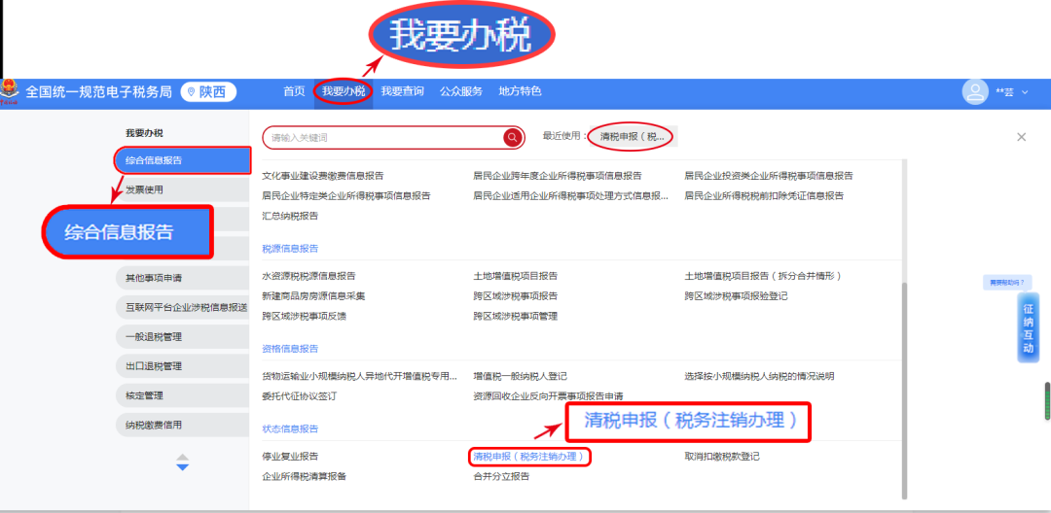1051x513 pixels.
Task: Open 合并分立报告 link
Action: coord(501,477)
